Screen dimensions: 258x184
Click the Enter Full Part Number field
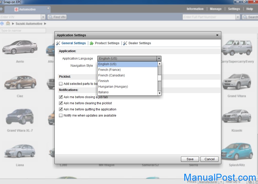(x=209, y=17)
